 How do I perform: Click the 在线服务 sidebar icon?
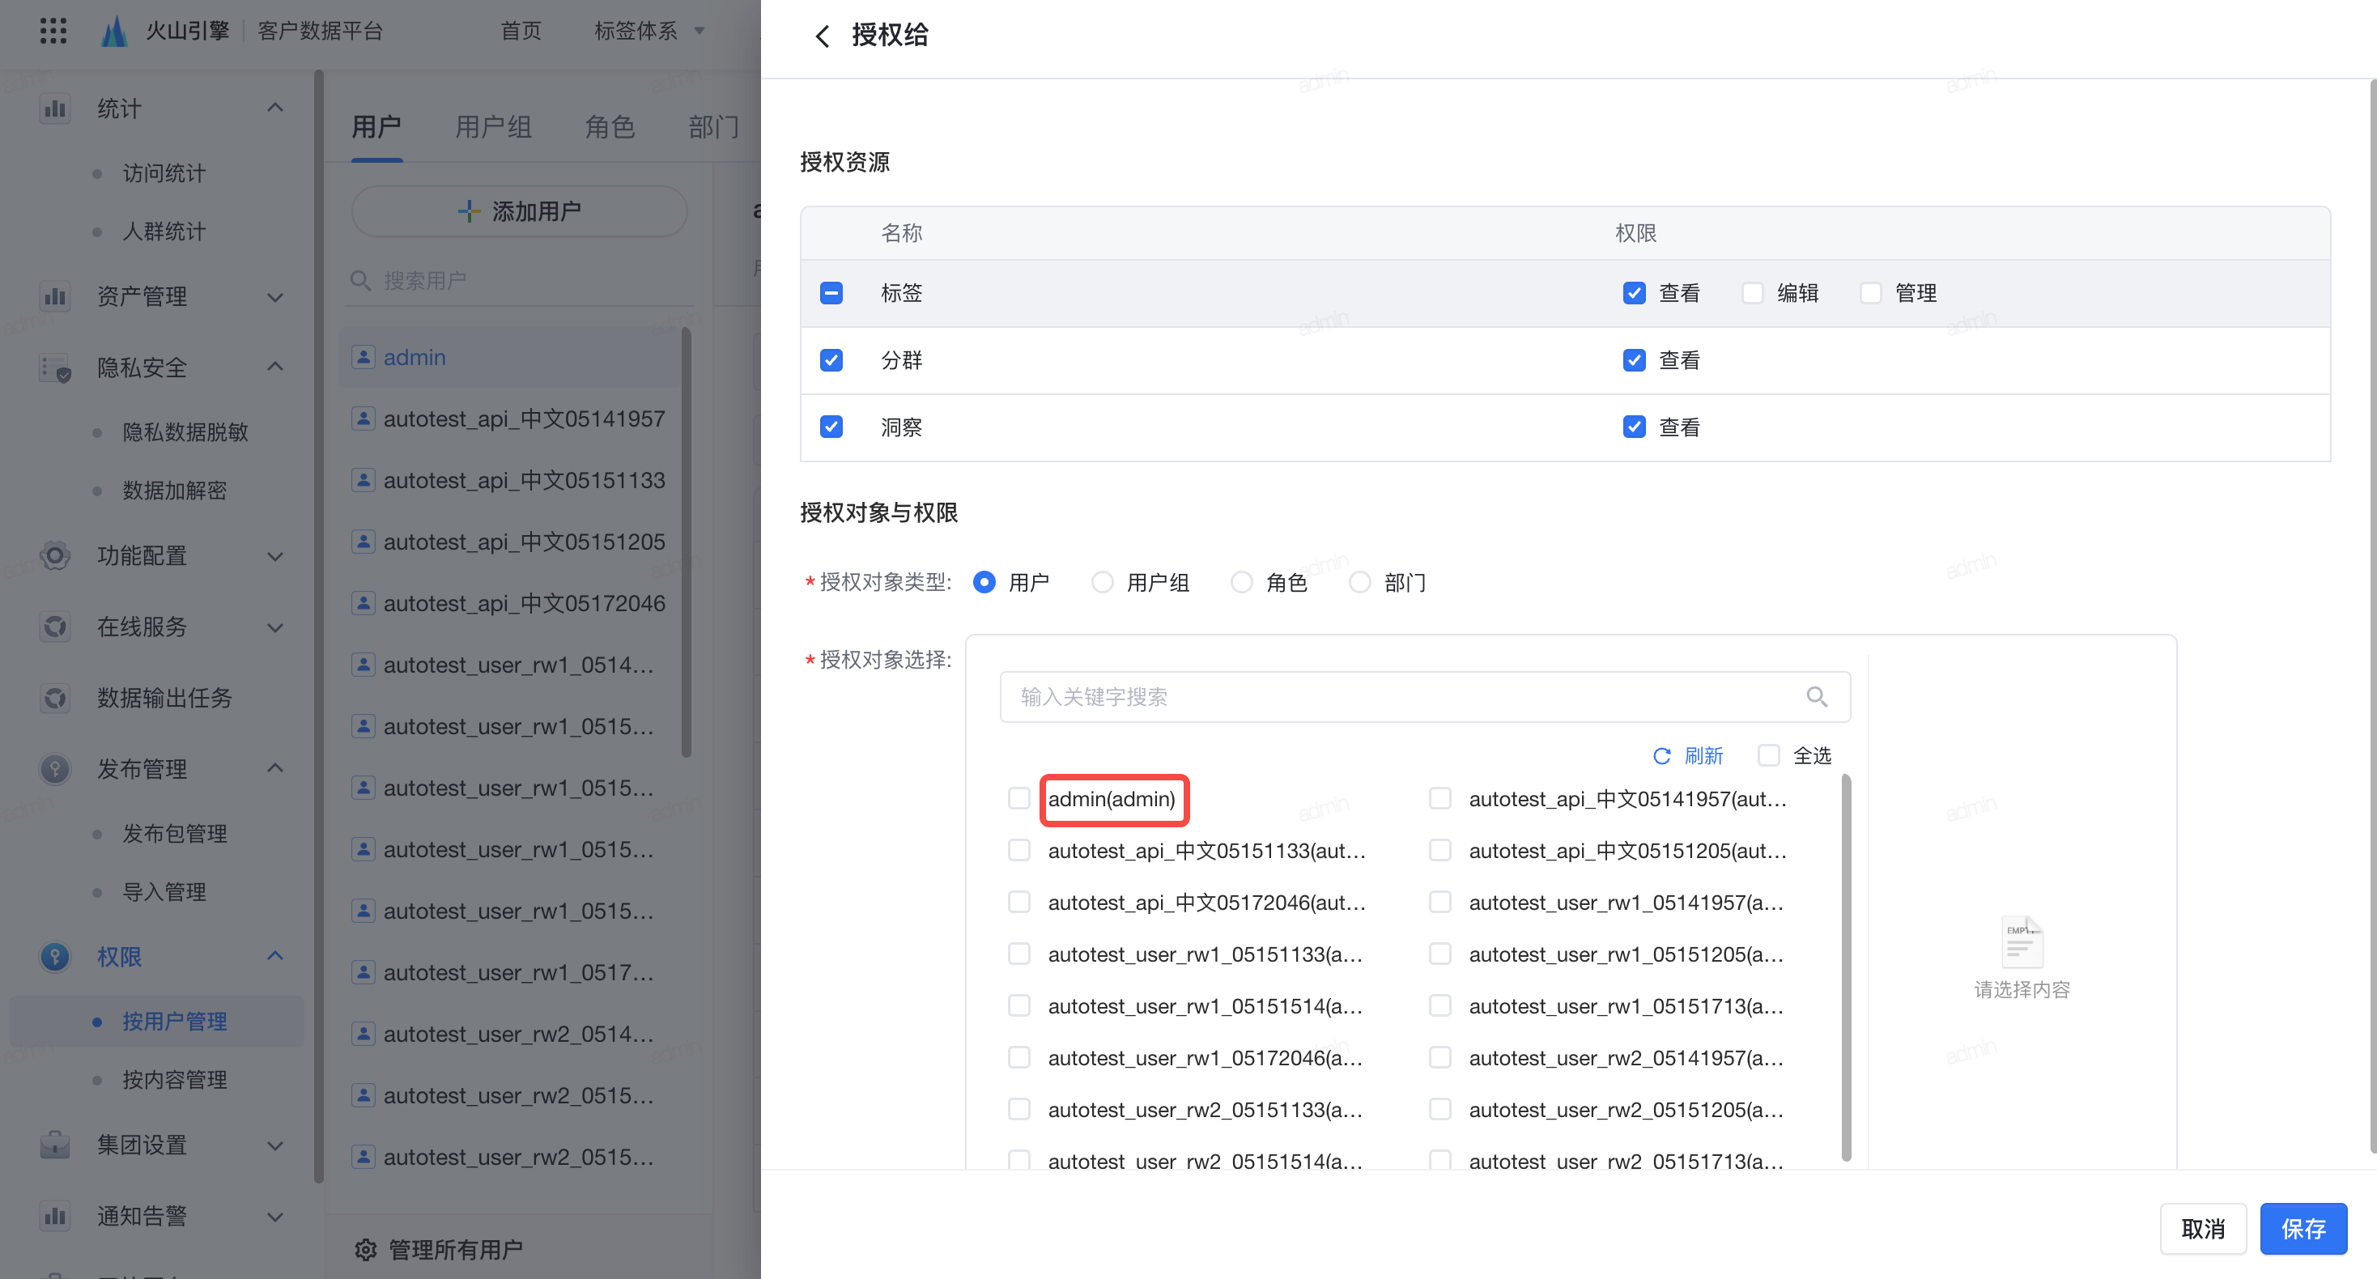[x=55, y=627]
